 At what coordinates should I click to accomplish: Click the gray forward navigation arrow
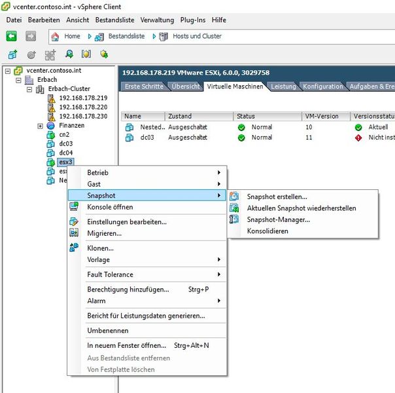31,36
